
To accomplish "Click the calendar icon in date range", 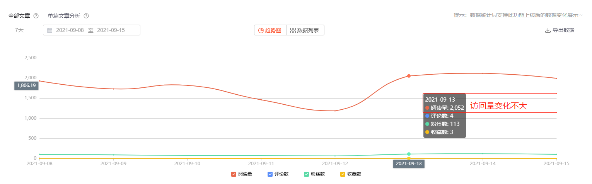I will click(x=49, y=30).
